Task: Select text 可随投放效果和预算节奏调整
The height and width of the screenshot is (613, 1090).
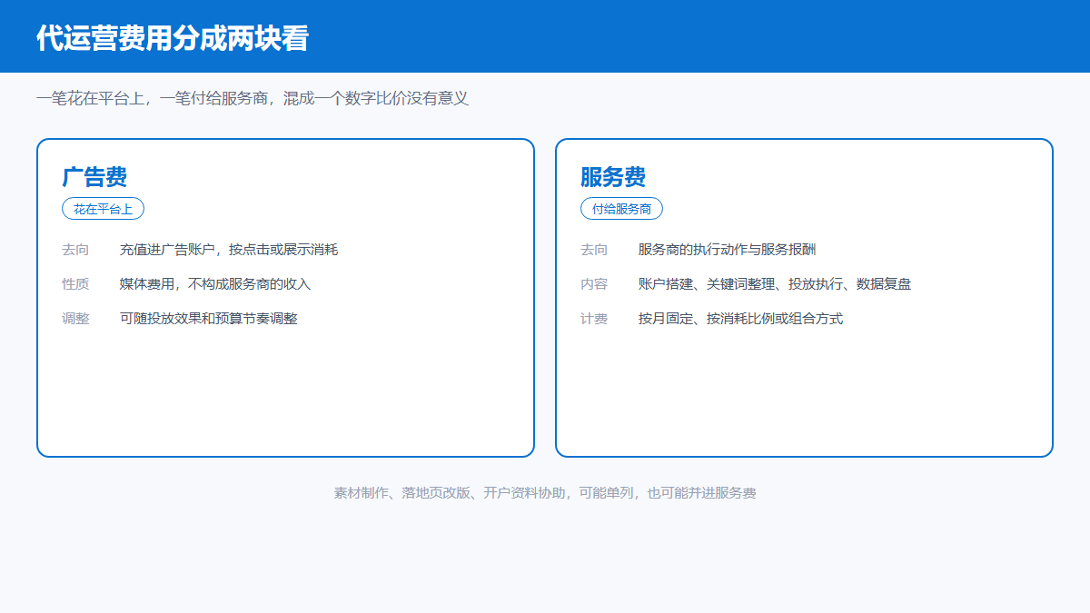Action: tap(209, 319)
